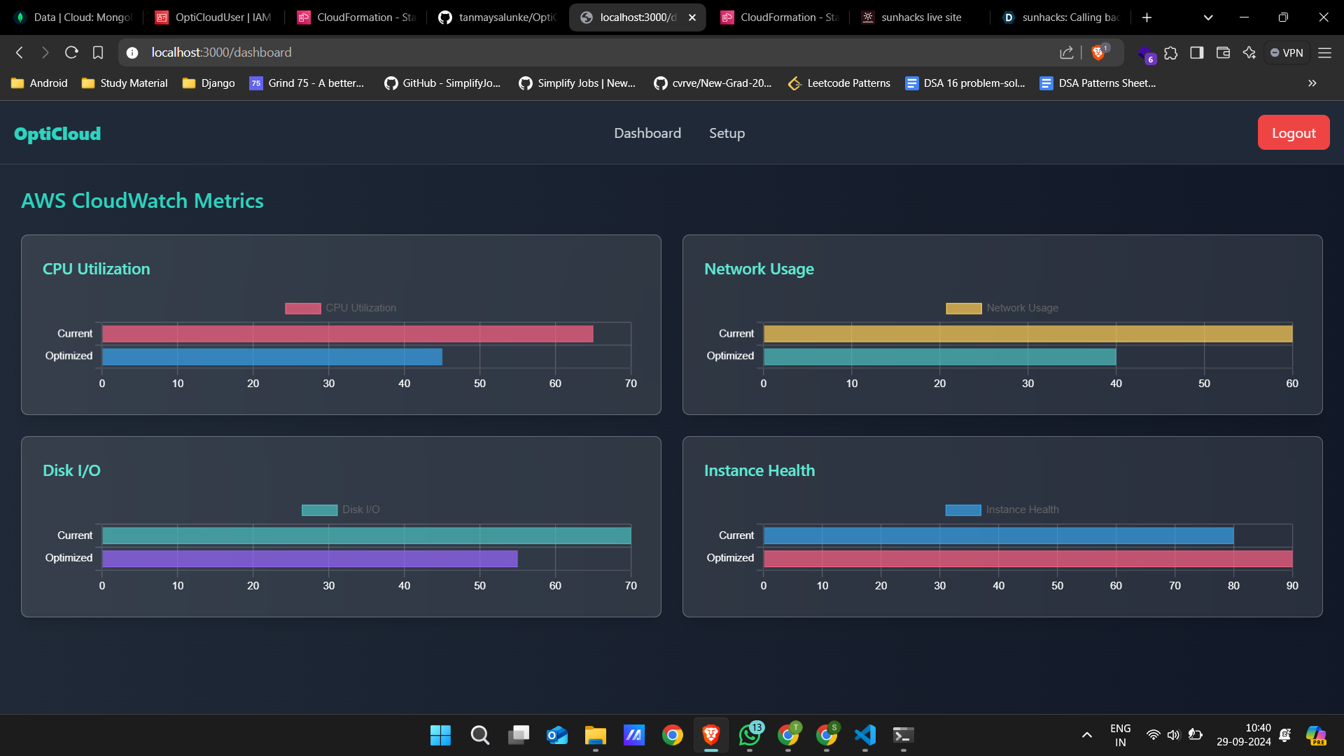Click the red Logout button
1344x756 pixels.
pyautogui.click(x=1293, y=133)
